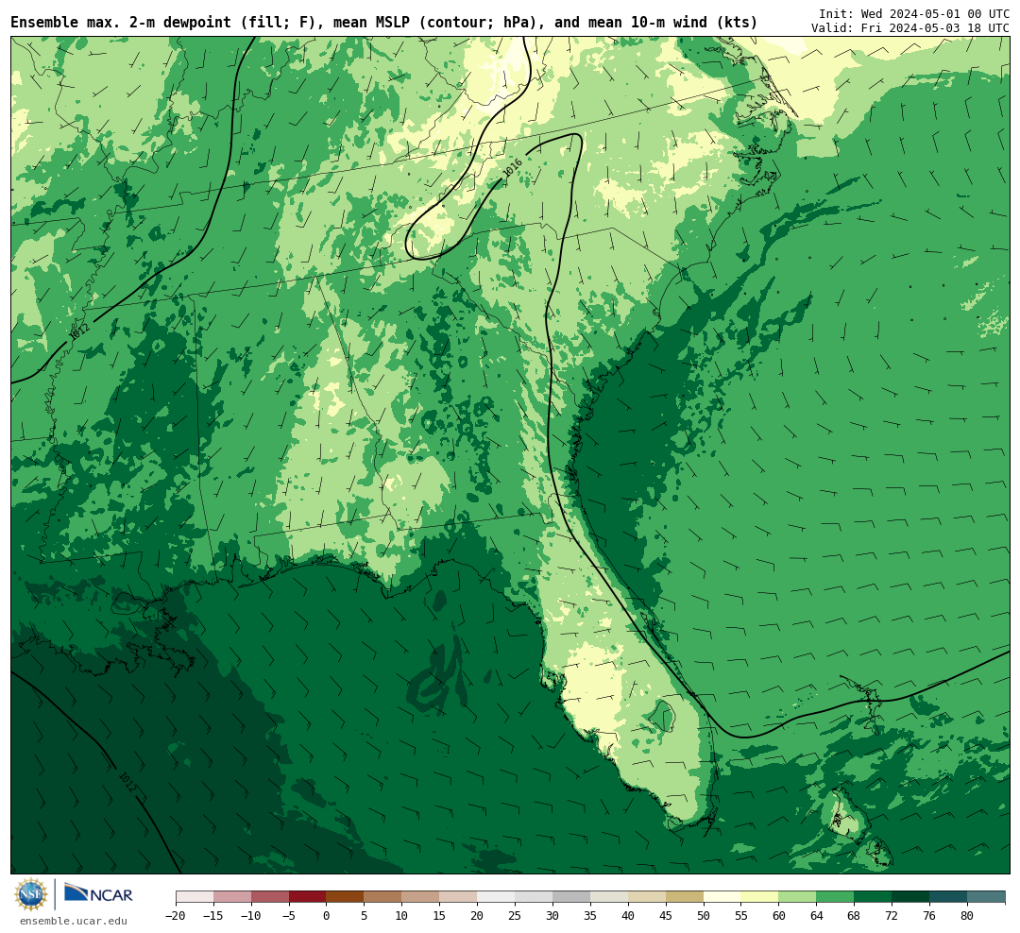Pick the colorbar swatch between -20 and -15

(195, 897)
